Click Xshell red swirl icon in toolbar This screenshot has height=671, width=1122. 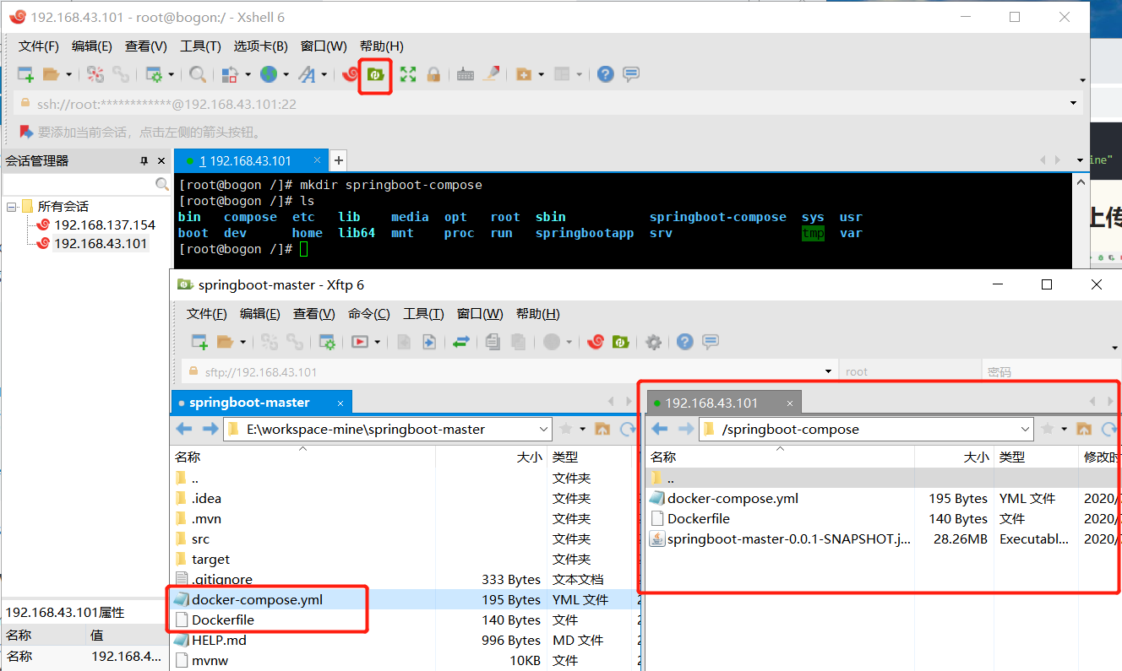350,74
